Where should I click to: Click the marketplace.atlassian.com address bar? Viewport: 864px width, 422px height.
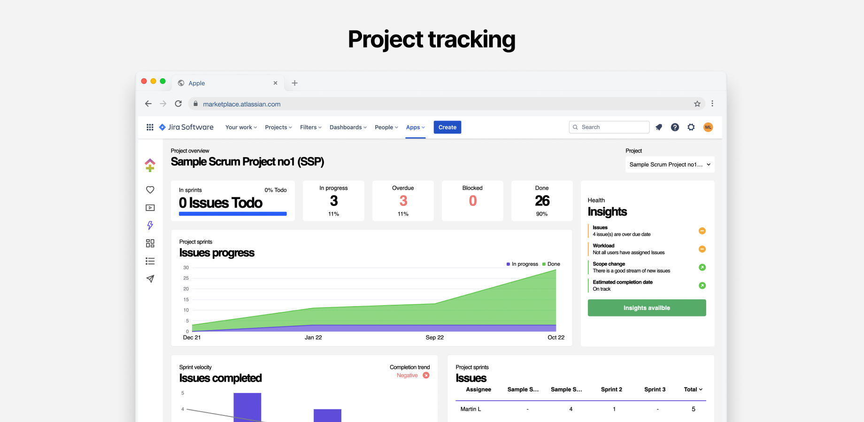click(x=447, y=104)
